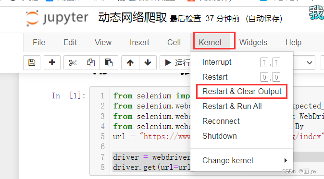Expand the Change kernel submenu
The width and height of the screenshot is (324, 179).
[x=242, y=160]
